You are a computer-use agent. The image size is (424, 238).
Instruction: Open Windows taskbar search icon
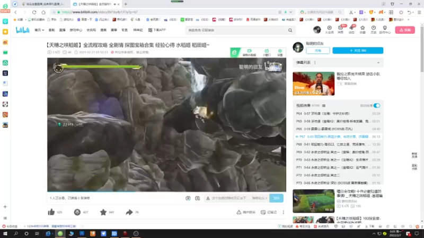tap(16, 233)
